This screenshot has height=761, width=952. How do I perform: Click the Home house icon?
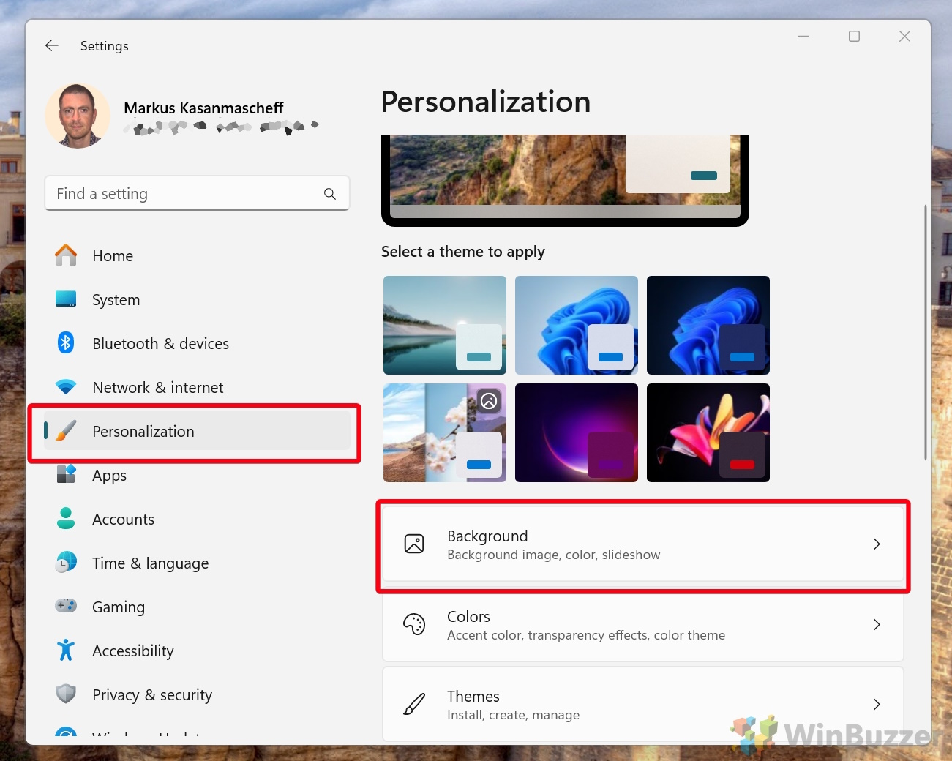click(x=66, y=255)
